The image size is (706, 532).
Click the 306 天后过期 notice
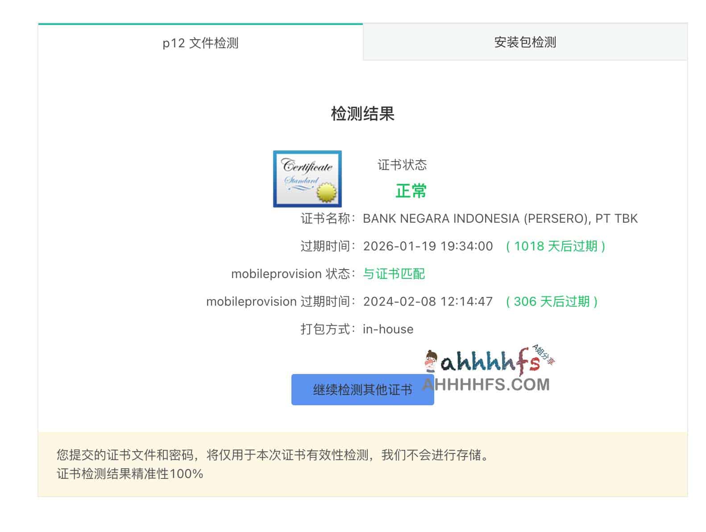(x=552, y=302)
